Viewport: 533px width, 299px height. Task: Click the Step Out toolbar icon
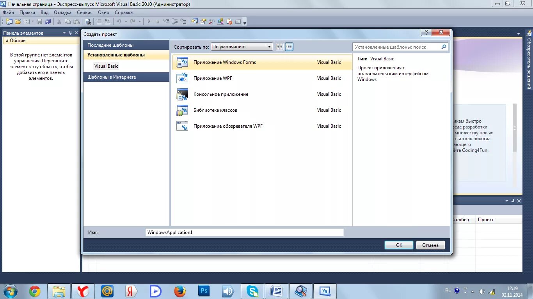pyautogui.click(x=183, y=21)
